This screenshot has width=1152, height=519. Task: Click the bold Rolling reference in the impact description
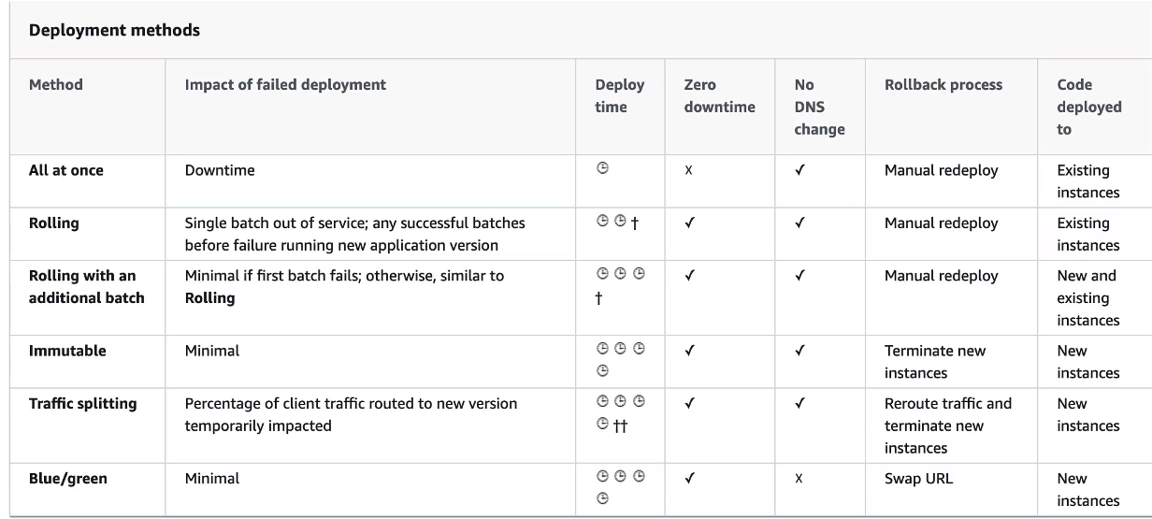(x=209, y=298)
